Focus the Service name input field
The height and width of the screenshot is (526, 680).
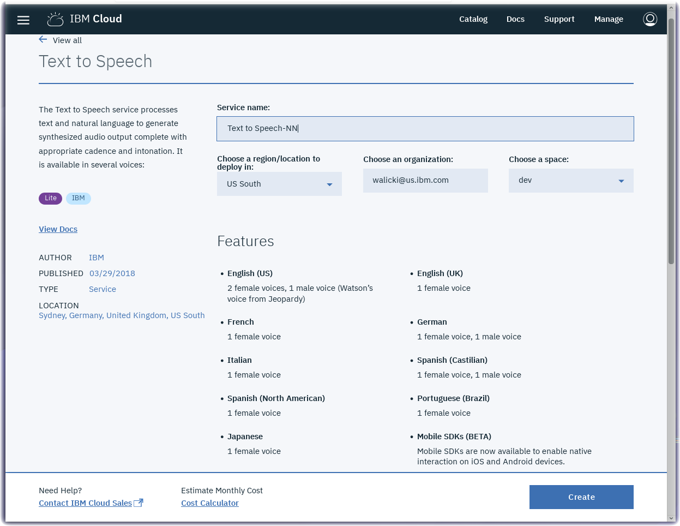pos(425,129)
